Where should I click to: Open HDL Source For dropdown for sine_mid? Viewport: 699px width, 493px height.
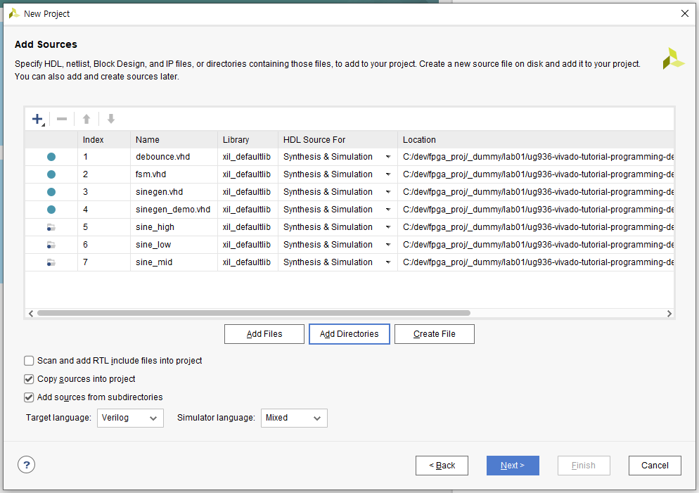tap(388, 262)
